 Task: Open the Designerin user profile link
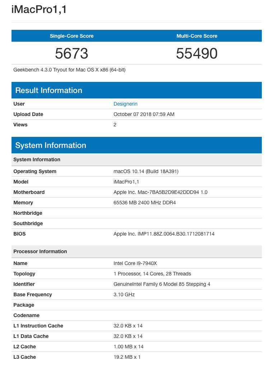(125, 104)
